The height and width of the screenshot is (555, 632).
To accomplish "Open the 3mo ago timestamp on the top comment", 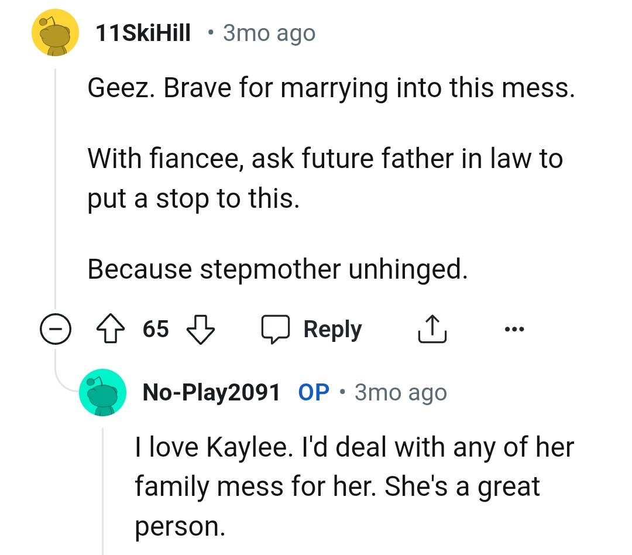I will [x=268, y=33].
